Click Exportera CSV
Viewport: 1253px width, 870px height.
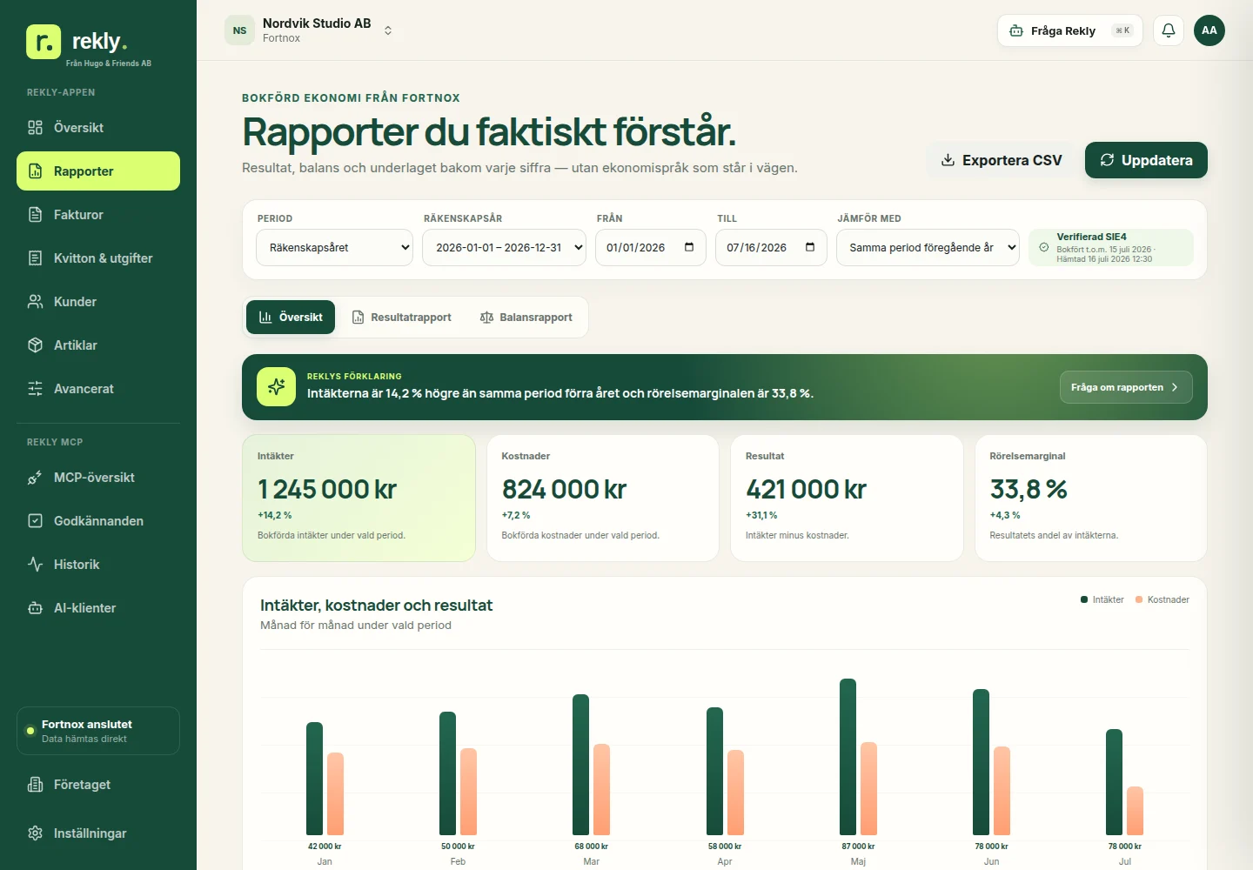(1001, 160)
